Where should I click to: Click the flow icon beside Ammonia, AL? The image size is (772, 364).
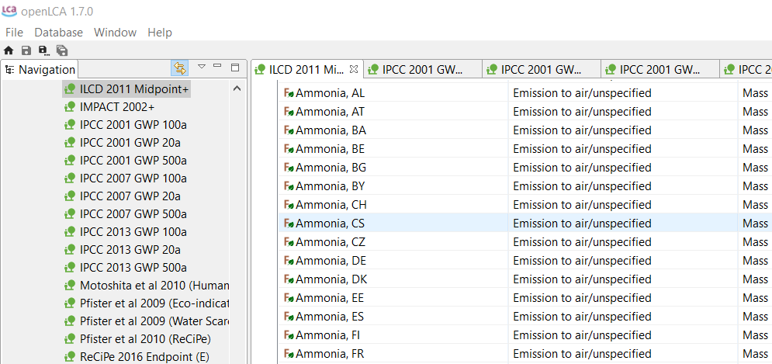pos(289,92)
